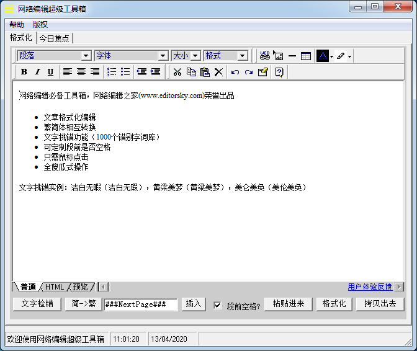The width and height of the screenshot is (417, 351).
Task: Switch to the 格式化 tab
Action: click(20, 37)
